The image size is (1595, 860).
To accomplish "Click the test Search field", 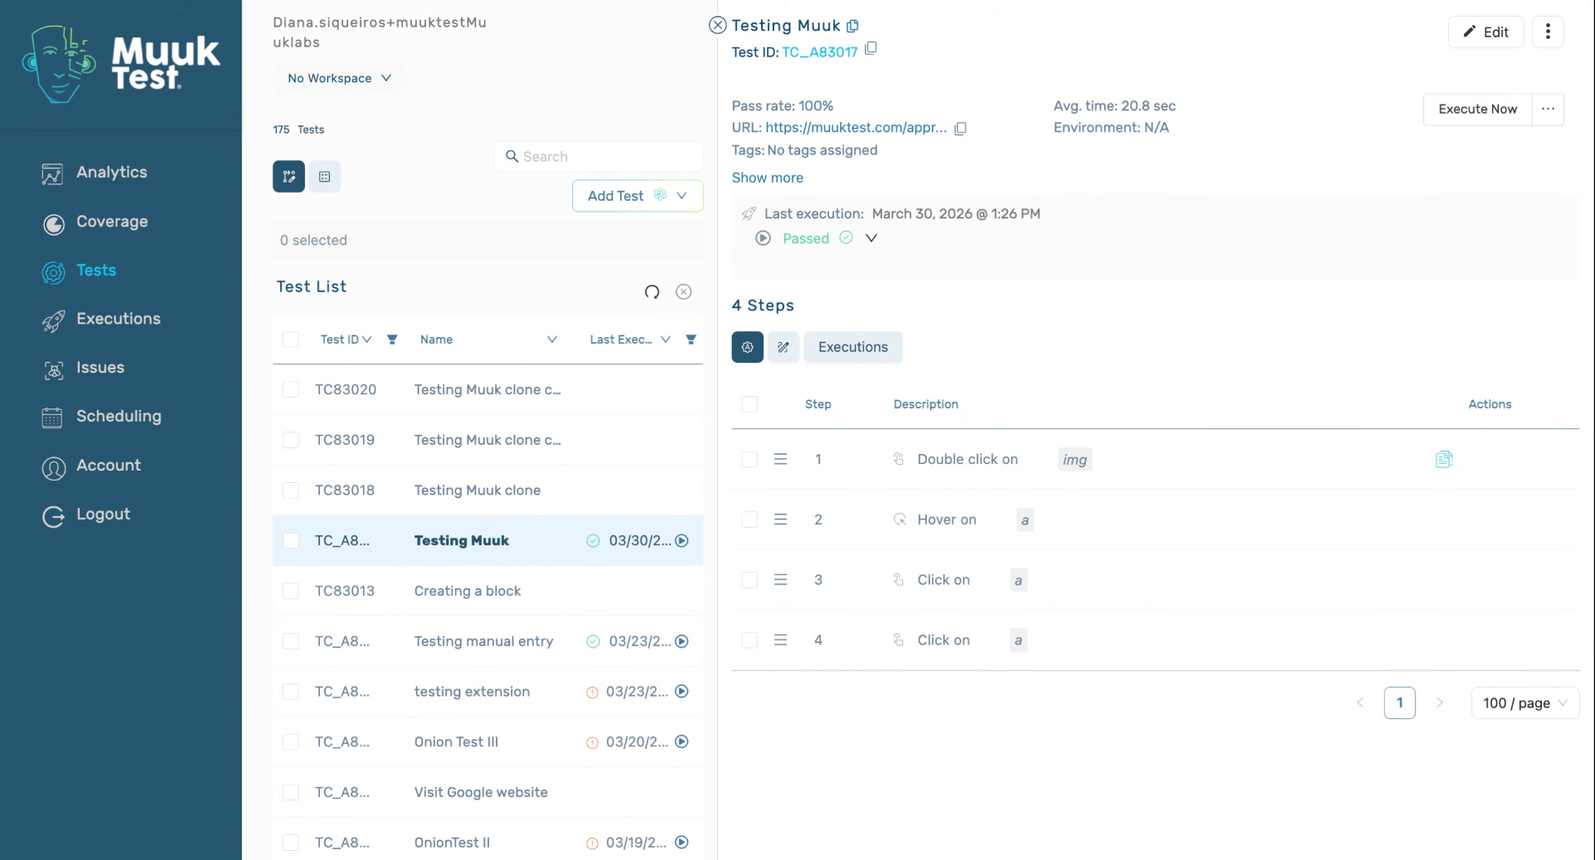I will 598,157.
